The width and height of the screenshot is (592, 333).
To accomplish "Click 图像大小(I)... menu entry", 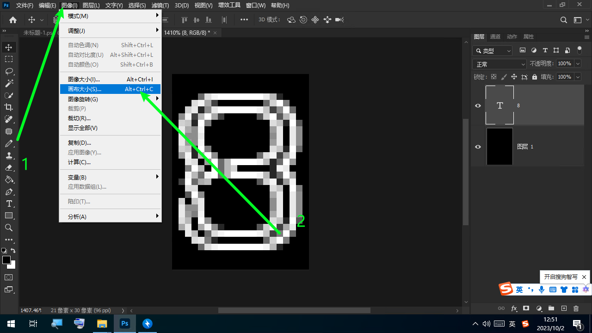I will [x=110, y=80].
